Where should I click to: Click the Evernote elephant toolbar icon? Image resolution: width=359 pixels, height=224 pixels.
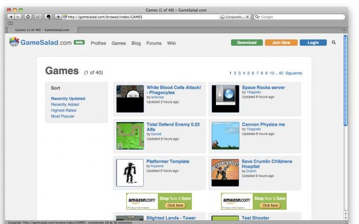(x=48, y=17)
